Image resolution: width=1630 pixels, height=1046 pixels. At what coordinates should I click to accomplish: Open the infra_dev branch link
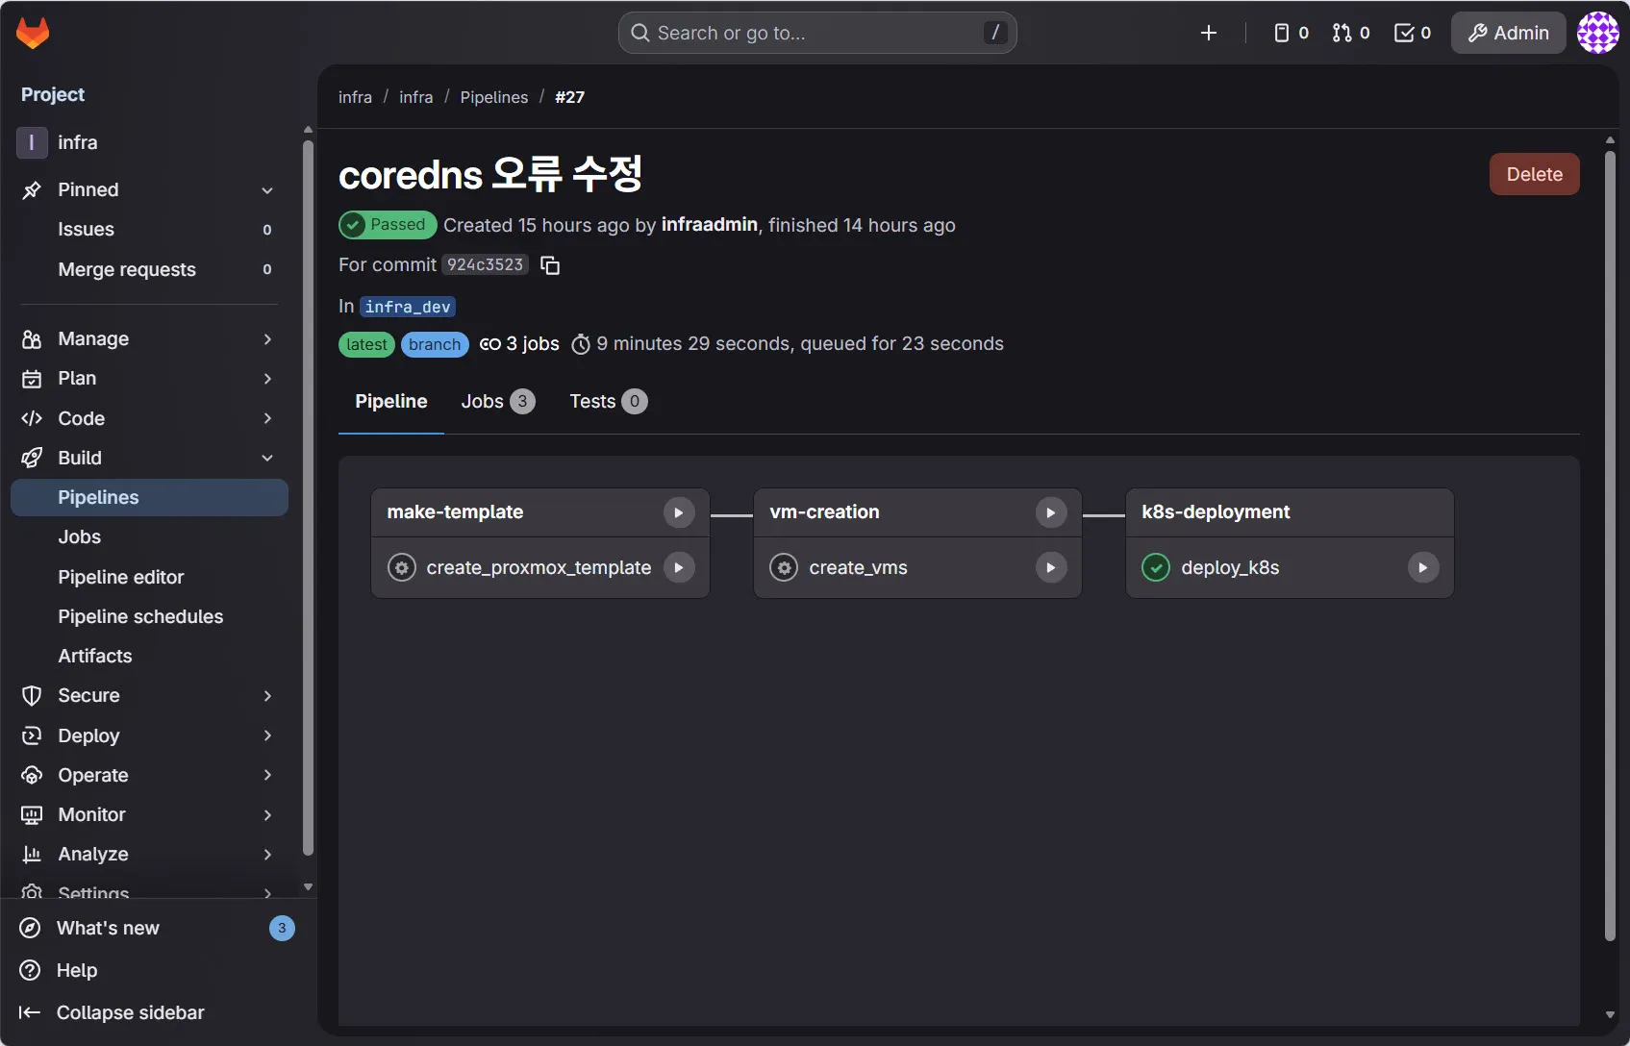[408, 307]
